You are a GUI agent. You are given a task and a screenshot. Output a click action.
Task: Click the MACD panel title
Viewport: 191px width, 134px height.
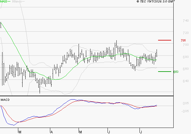point(5,100)
